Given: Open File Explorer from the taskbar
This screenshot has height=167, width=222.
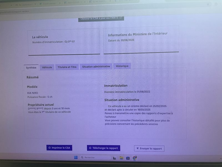Looking at the screenshot, I should [121, 158].
